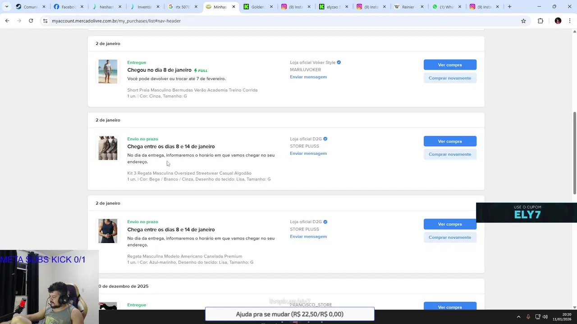Close the active Minhas compras tab

tap(234, 7)
